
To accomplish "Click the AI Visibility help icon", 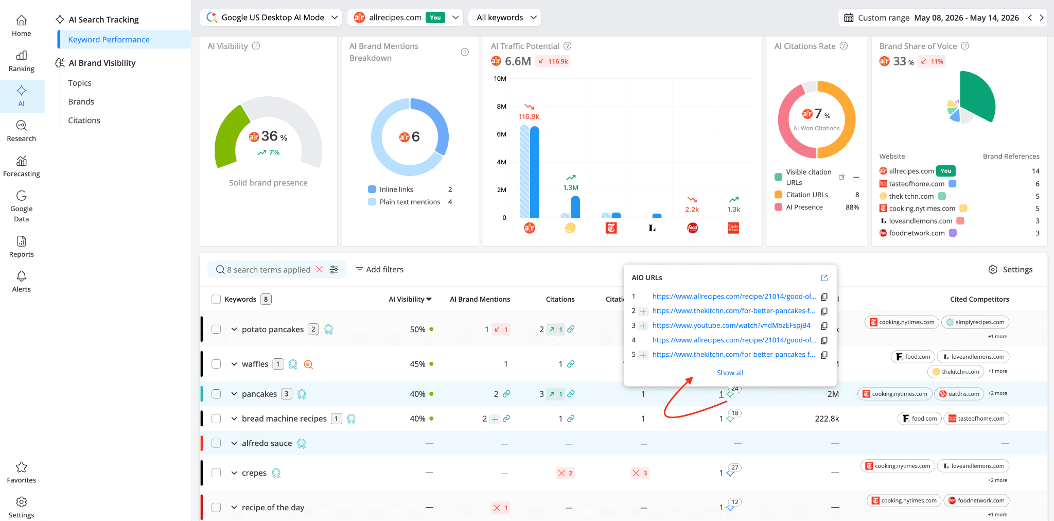I will click(x=256, y=46).
